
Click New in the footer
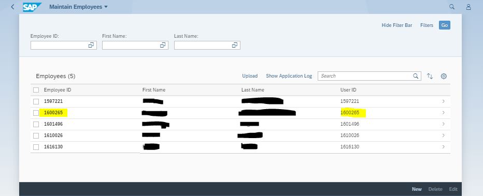[x=417, y=189]
